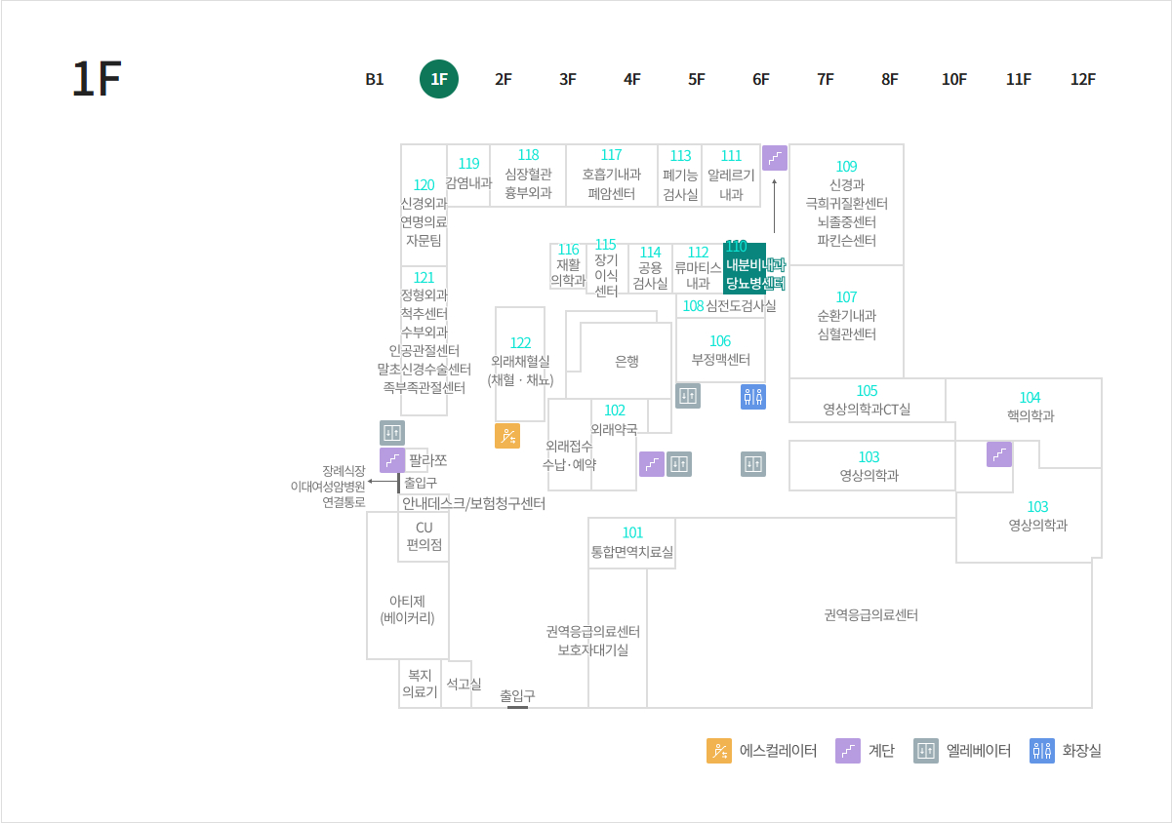Open the 12F floor tab
Image resolution: width=1172 pixels, height=823 pixels.
pos(1083,80)
